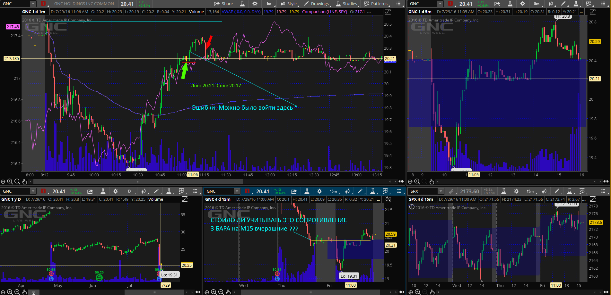Open the settings gear in the GNC 15m chart
The height and width of the screenshot is (295, 611).
click(x=319, y=191)
